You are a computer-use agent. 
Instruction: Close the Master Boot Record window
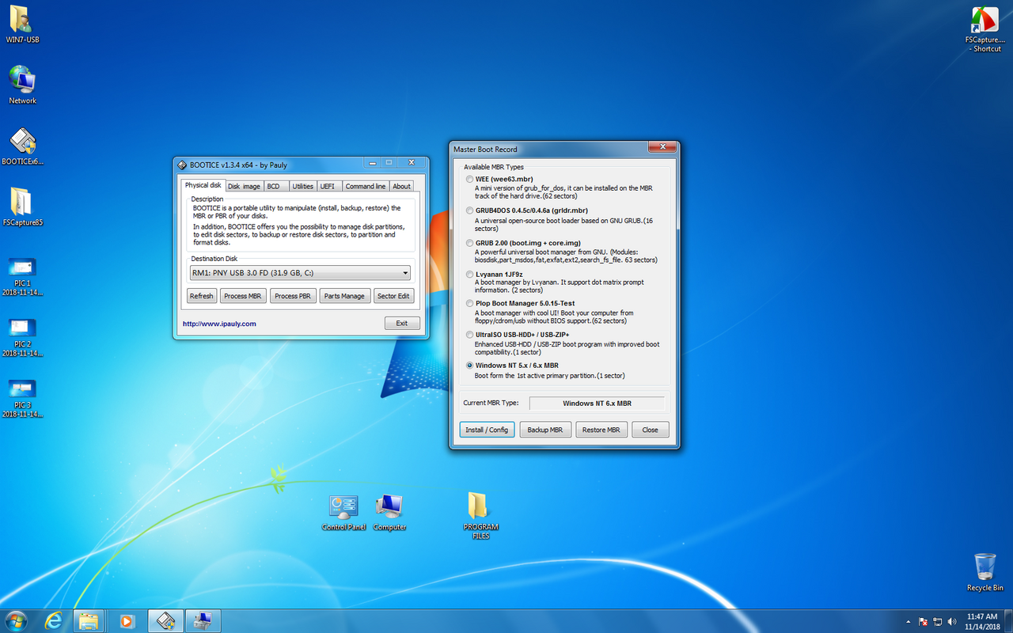[x=662, y=147]
